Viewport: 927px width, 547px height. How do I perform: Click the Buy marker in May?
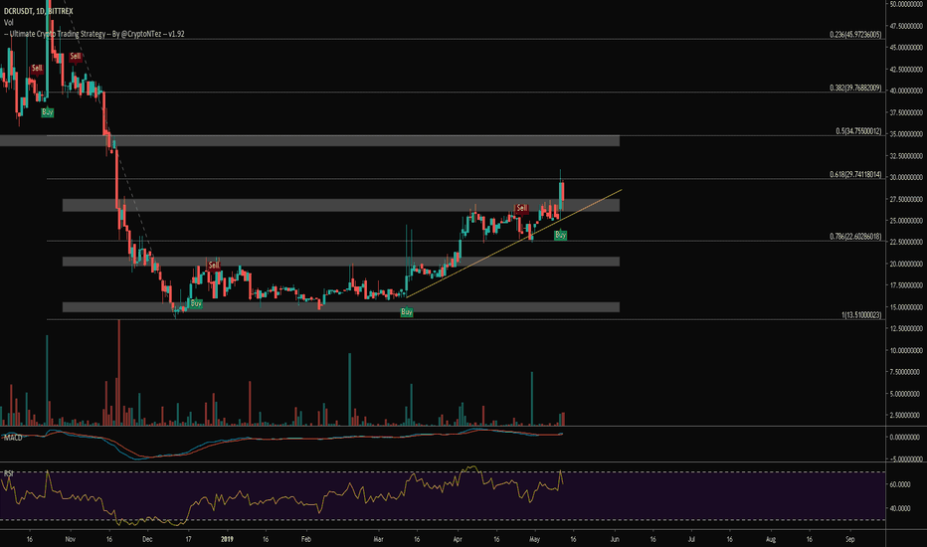560,235
